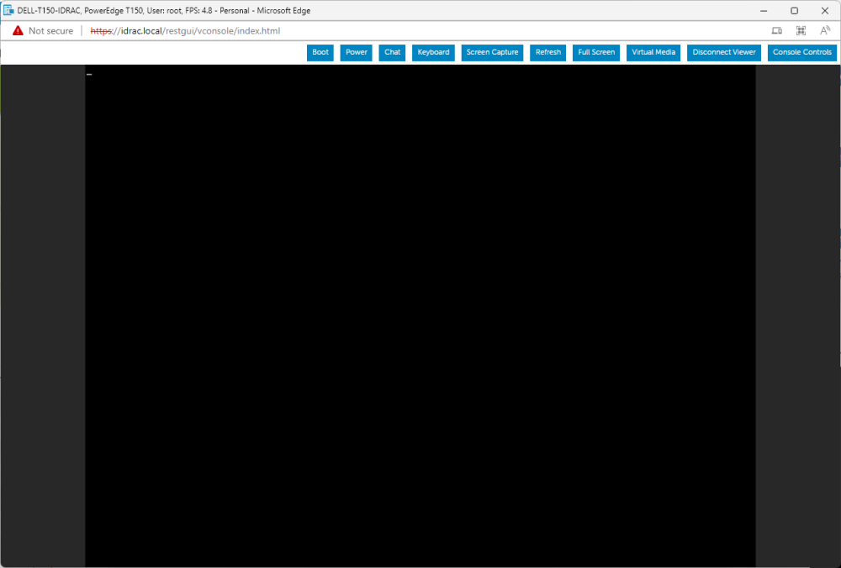
Task: Open the Chat button
Action: click(392, 52)
